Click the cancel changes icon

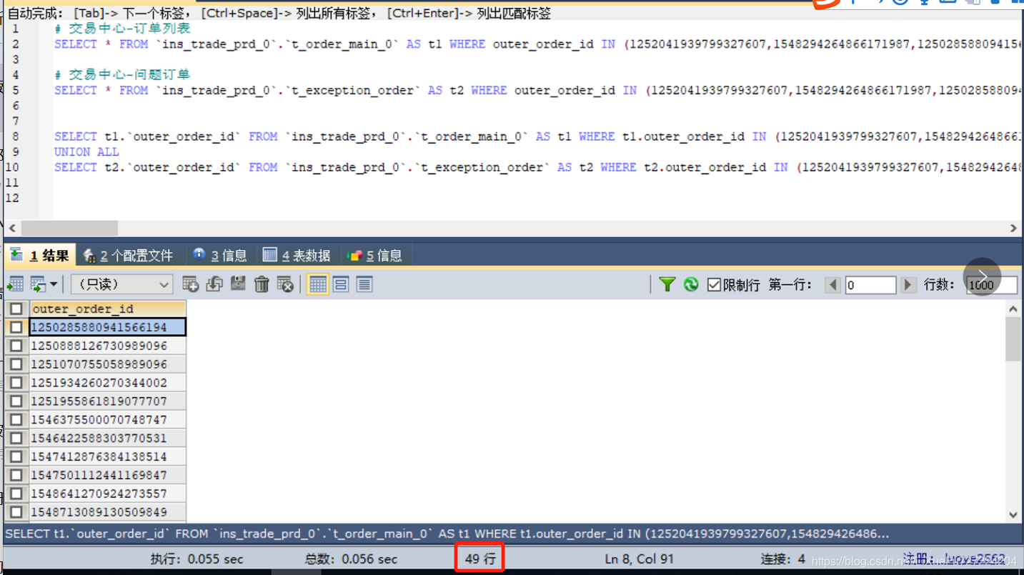[x=285, y=284]
